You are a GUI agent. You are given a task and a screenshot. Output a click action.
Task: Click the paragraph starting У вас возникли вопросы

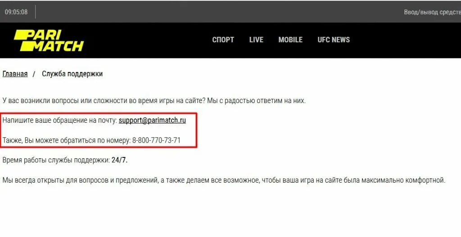154,101
